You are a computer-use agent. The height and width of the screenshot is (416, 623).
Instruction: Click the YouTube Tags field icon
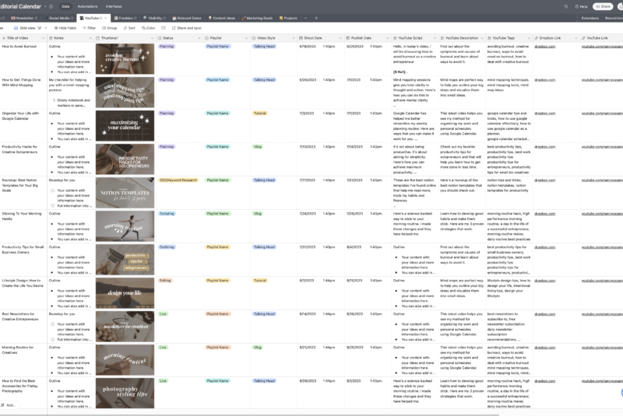(x=489, y=38)
